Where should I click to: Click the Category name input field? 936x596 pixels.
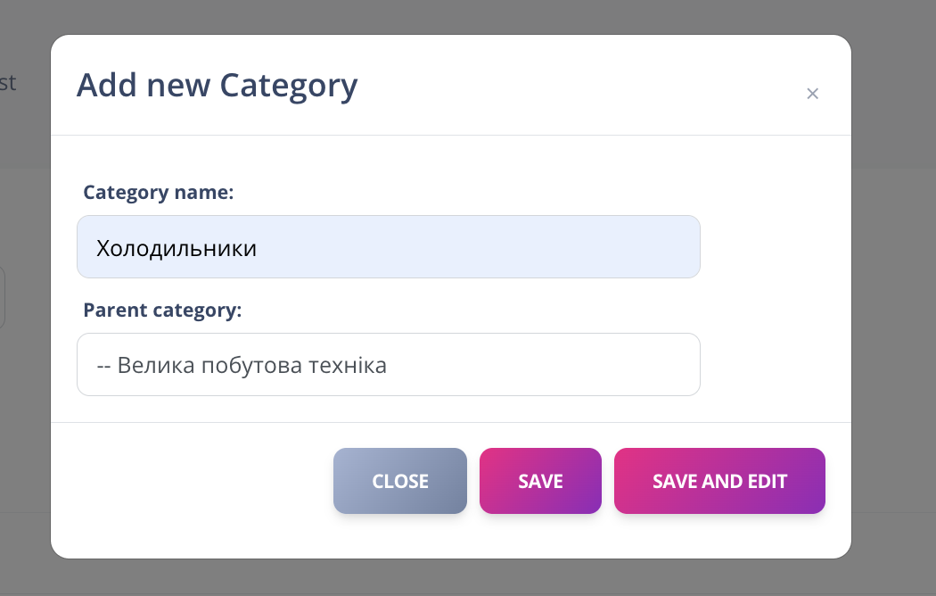click(388, 247)
